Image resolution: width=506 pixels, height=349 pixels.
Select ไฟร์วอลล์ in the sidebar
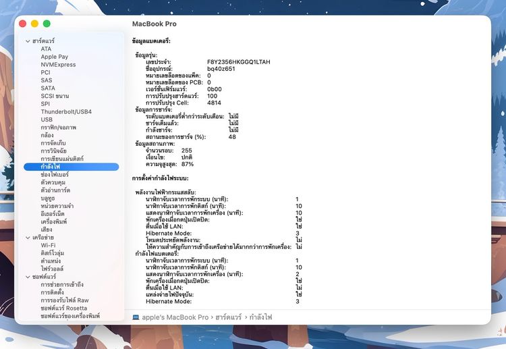tap(52, 269)
